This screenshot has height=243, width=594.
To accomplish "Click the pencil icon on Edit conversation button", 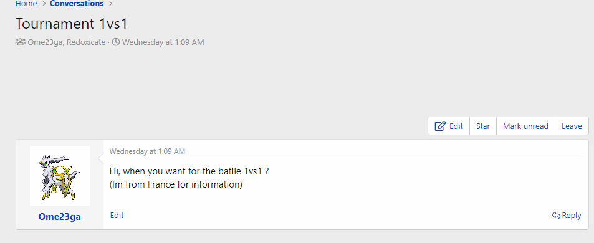I will point(440,126).
